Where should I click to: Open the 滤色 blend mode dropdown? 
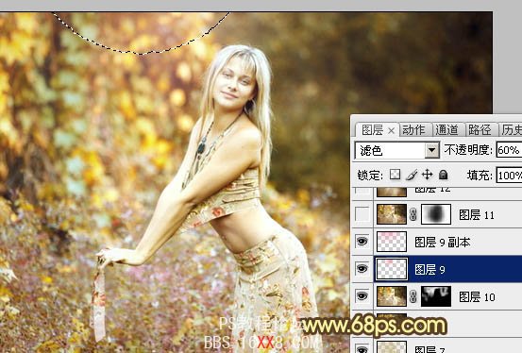396,150
